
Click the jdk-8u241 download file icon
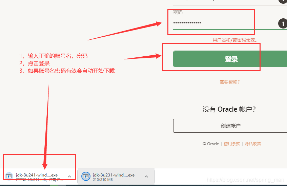tap(9, 176)
